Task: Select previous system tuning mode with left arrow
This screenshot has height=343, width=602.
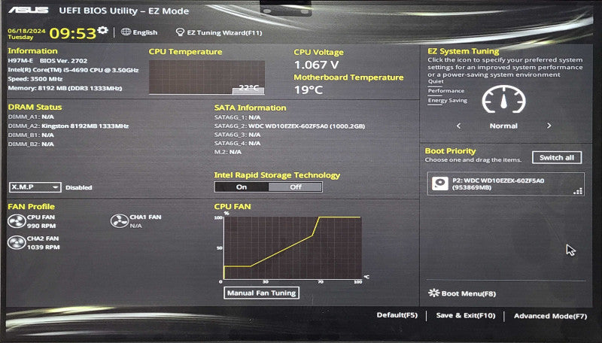Action: click(x=458, y=126)
